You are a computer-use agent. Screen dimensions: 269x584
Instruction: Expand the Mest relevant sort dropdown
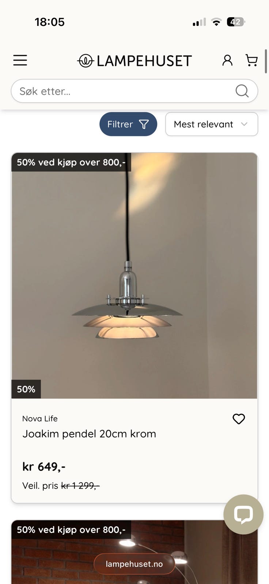click(212, 124)
